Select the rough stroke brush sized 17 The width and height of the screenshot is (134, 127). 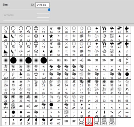tap(51, 68)
